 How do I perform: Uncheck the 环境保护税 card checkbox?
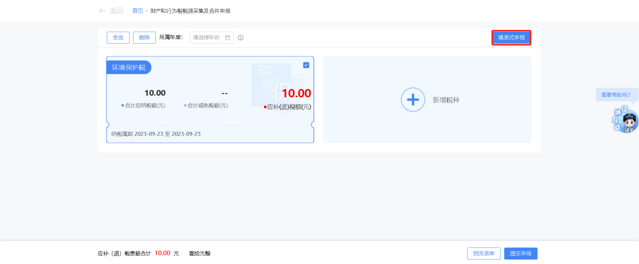(306, 65)
